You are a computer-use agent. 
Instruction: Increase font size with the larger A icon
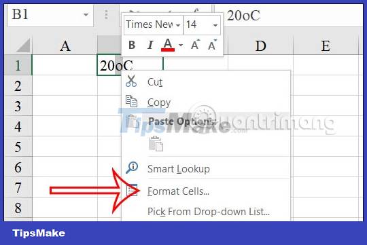pyautogui.click(x=195, y=45)
